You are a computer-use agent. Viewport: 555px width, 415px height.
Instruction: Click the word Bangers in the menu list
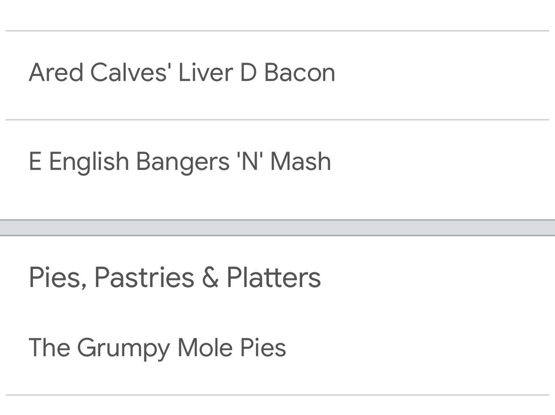182,162
